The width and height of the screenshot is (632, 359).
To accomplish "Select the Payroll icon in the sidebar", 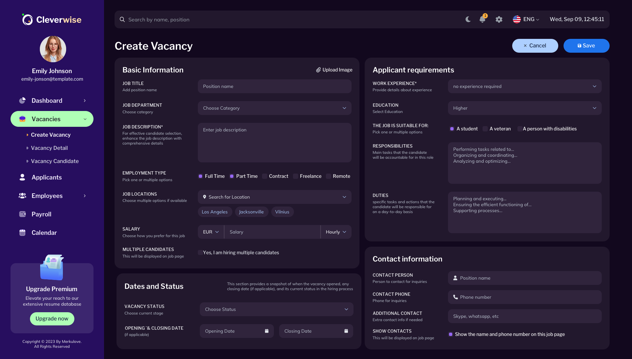I will click(x=22, y=214).
